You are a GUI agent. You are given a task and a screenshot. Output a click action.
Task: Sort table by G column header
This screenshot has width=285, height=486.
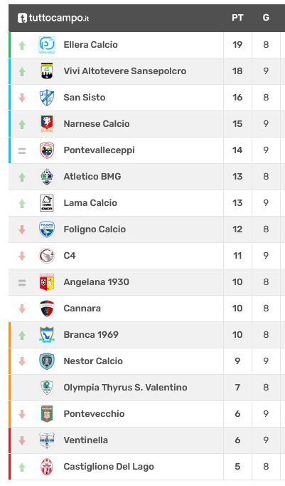pos(266,18)
